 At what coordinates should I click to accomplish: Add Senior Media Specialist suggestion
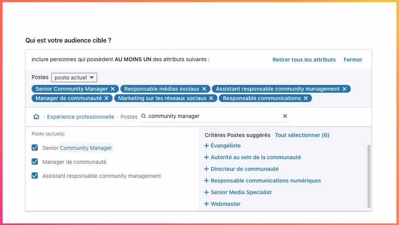click(238, 192)
